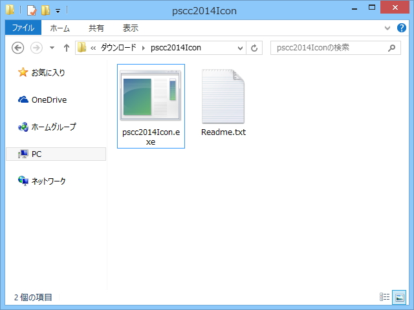
Task: Select the Readme.txt file icon
Action: (x=223, y=96)
